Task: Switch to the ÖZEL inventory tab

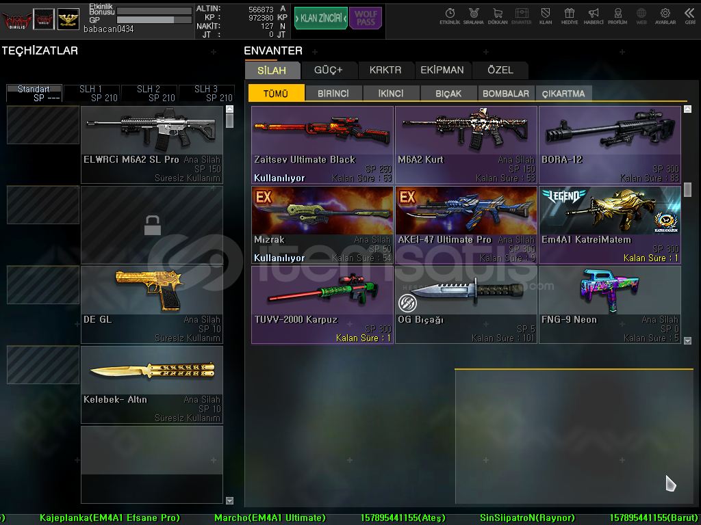Action: [500, 70]
